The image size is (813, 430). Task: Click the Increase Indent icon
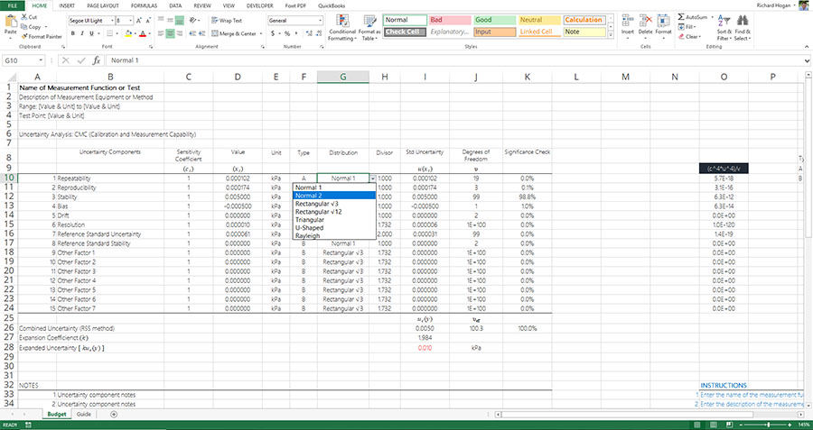[x=202, y=33]
